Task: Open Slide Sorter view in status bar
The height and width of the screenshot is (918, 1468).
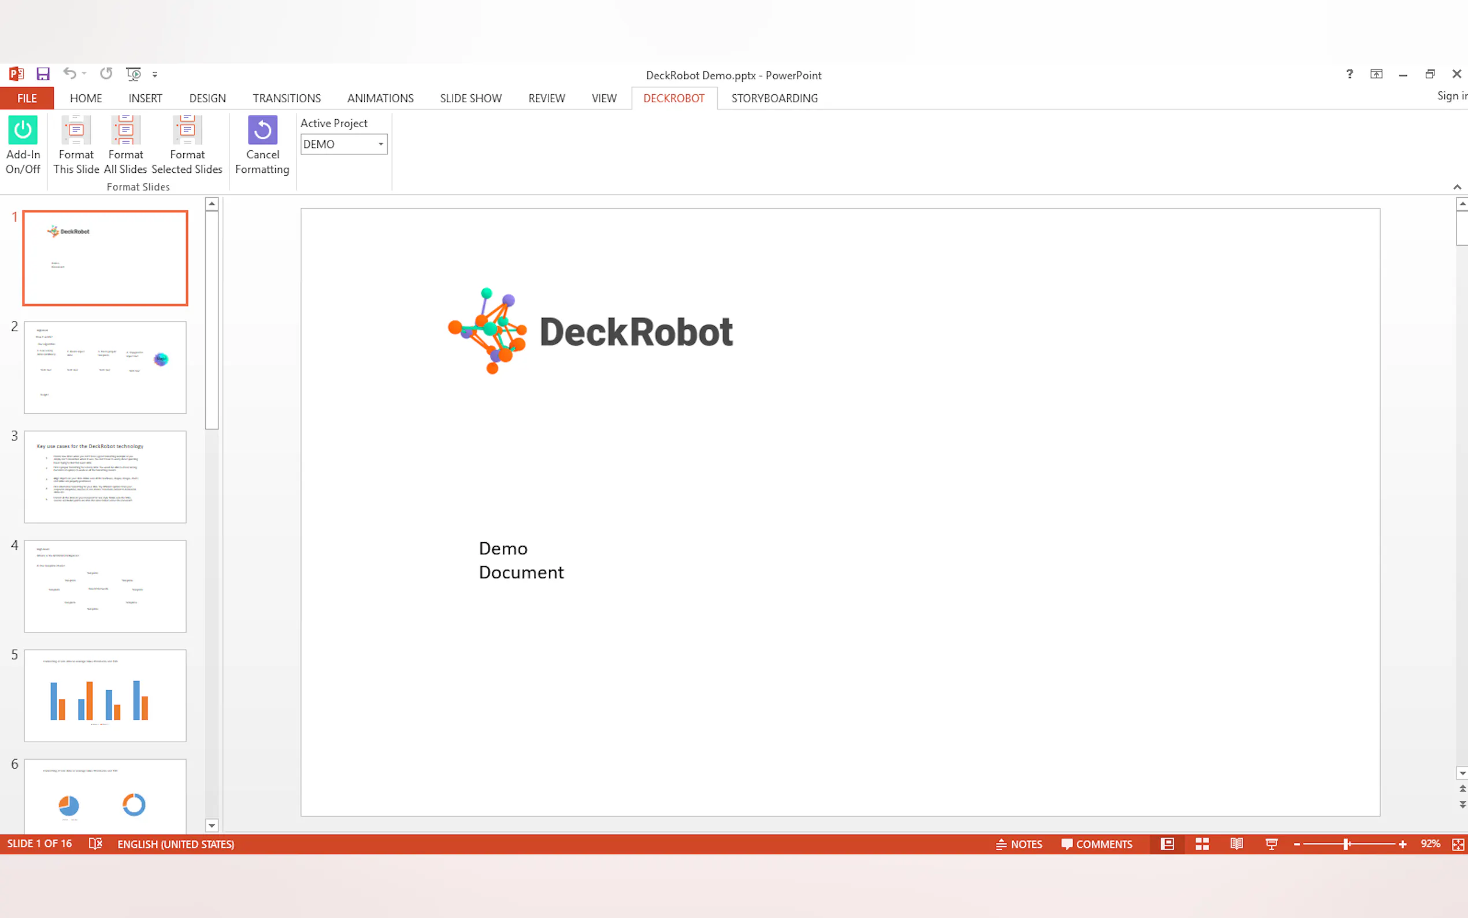Action: (1202, 844)
